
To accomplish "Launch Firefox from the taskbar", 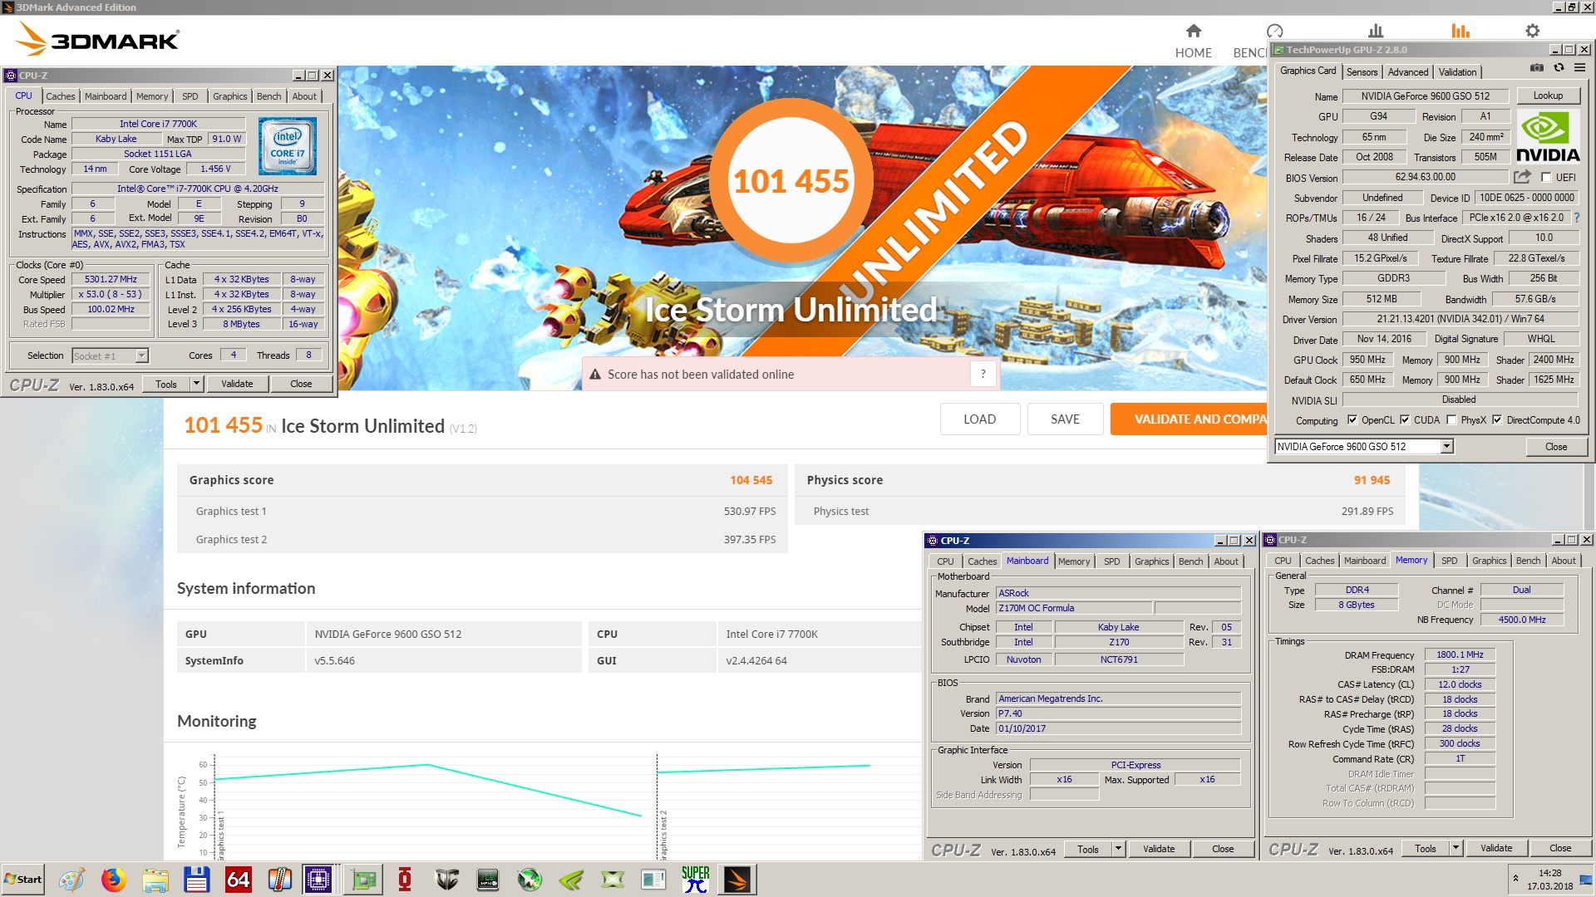I will [113, 879].
